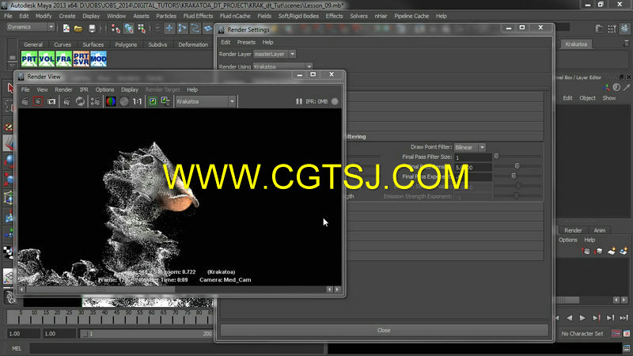633x356 pixels.
Task: Keep image in Render View
Action: point(153,101)
